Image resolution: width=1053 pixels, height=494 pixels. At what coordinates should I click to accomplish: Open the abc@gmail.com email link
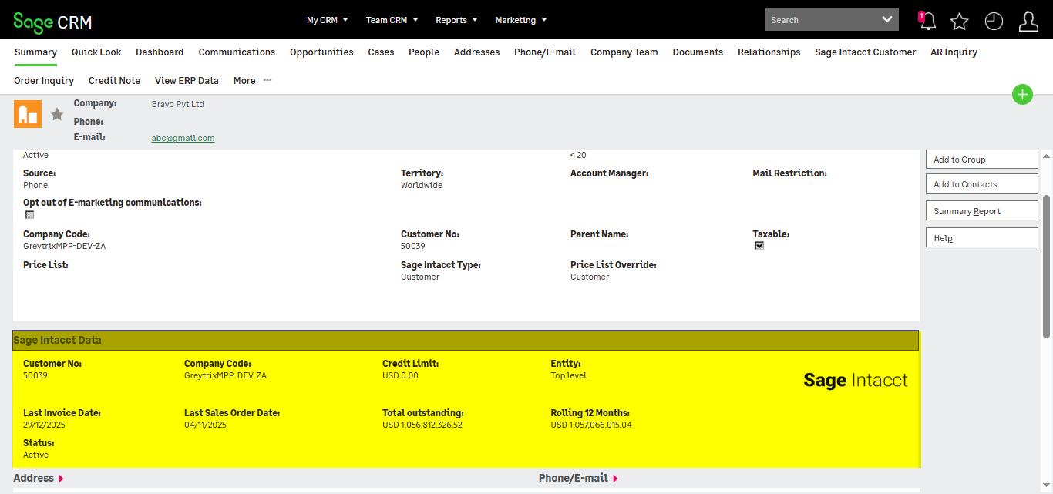coord(183,138)
